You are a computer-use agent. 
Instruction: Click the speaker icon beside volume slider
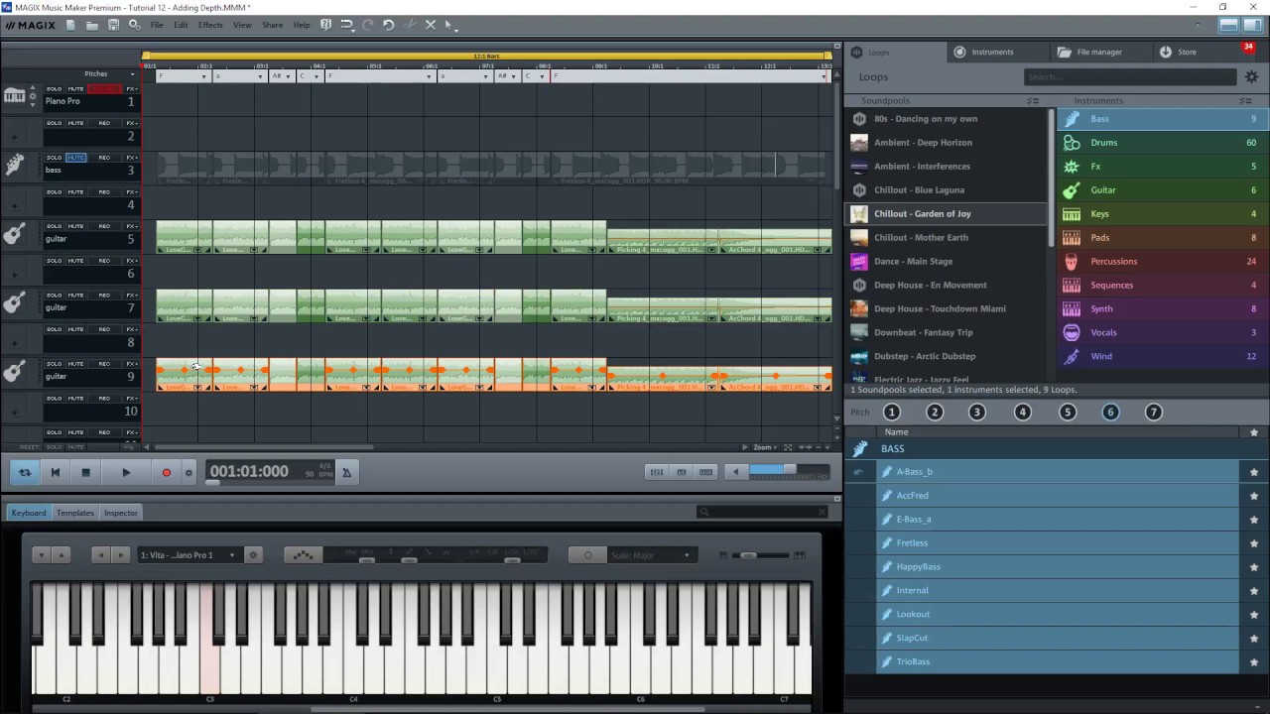(735, 472)
